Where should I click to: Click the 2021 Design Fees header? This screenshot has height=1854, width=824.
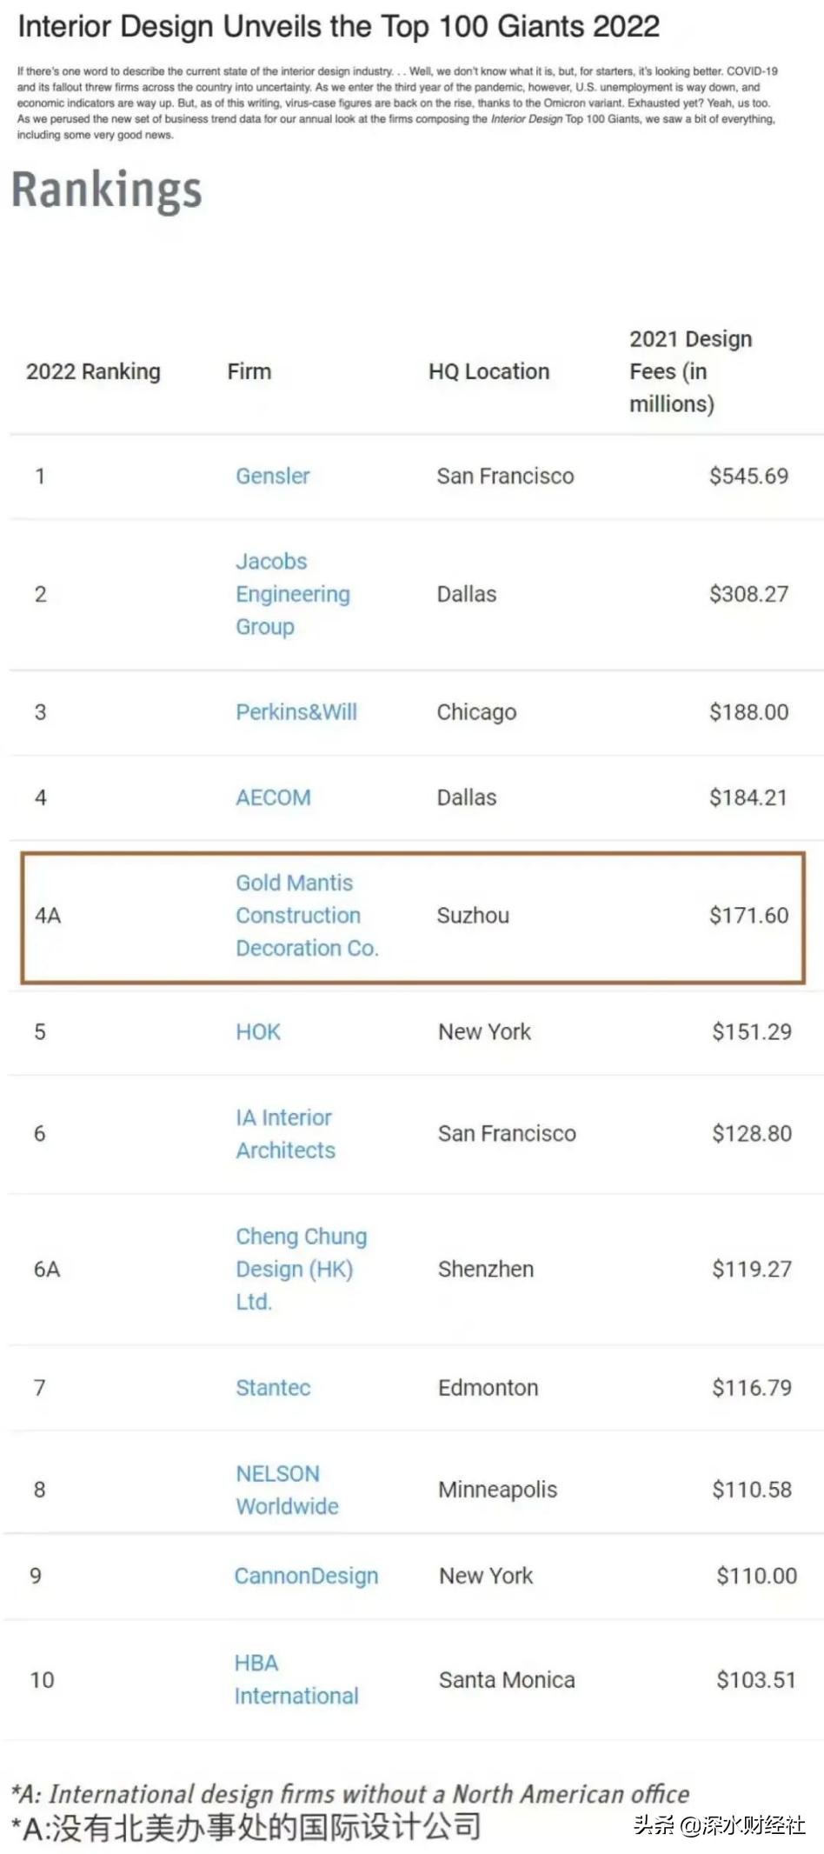[690, 371]
